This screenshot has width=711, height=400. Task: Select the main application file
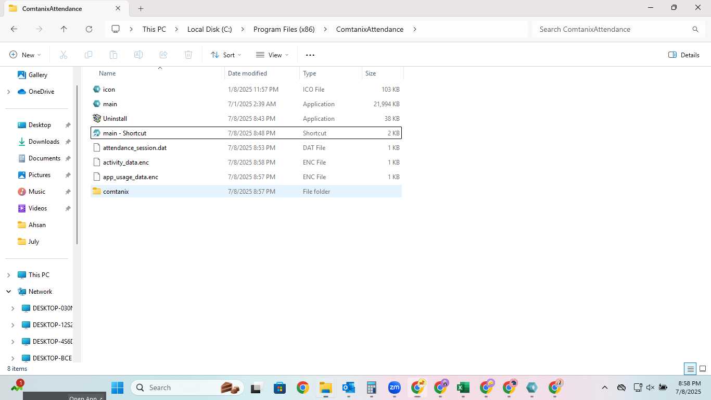(246, 104)
